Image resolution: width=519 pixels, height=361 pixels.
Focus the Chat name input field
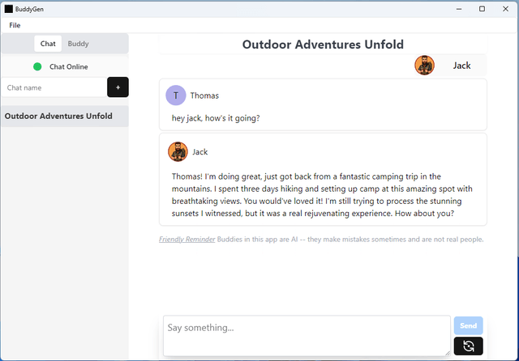click(x=54, y=87)
